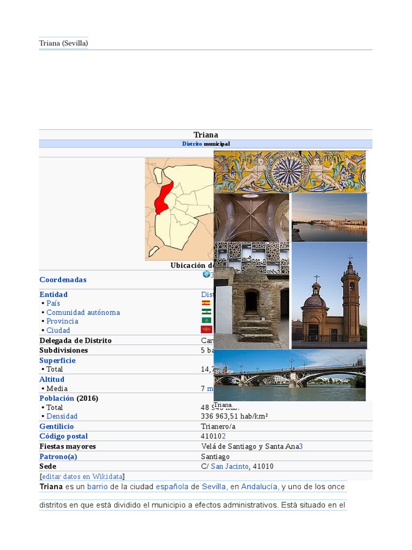Open the vaulted ceiling photo
Screen dimensions: 412x550
tap(252, 218)
